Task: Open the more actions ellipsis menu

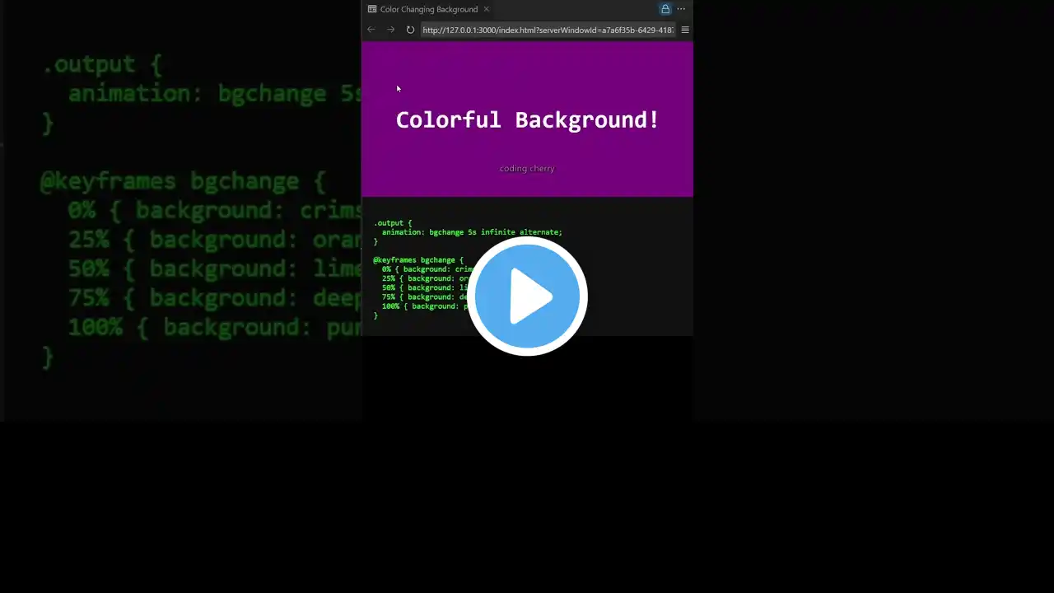Action: (681, 9)
